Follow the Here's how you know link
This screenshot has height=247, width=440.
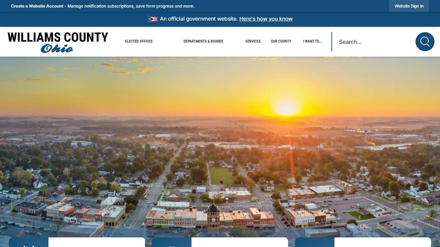266,19
